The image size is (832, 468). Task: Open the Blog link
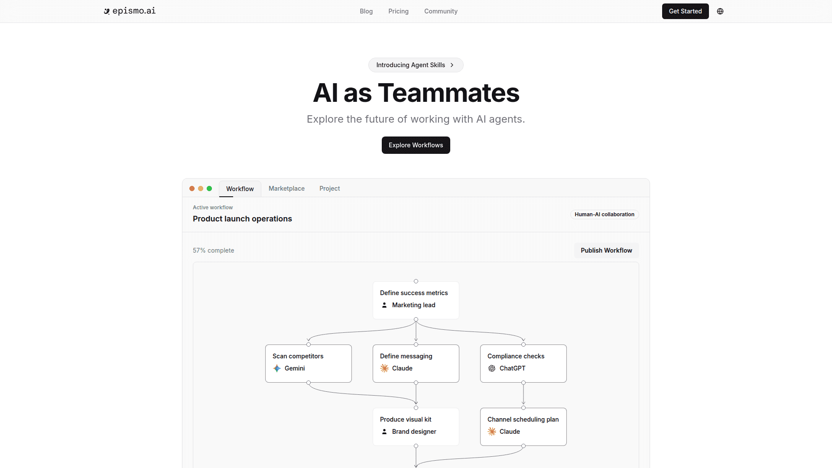366,11
